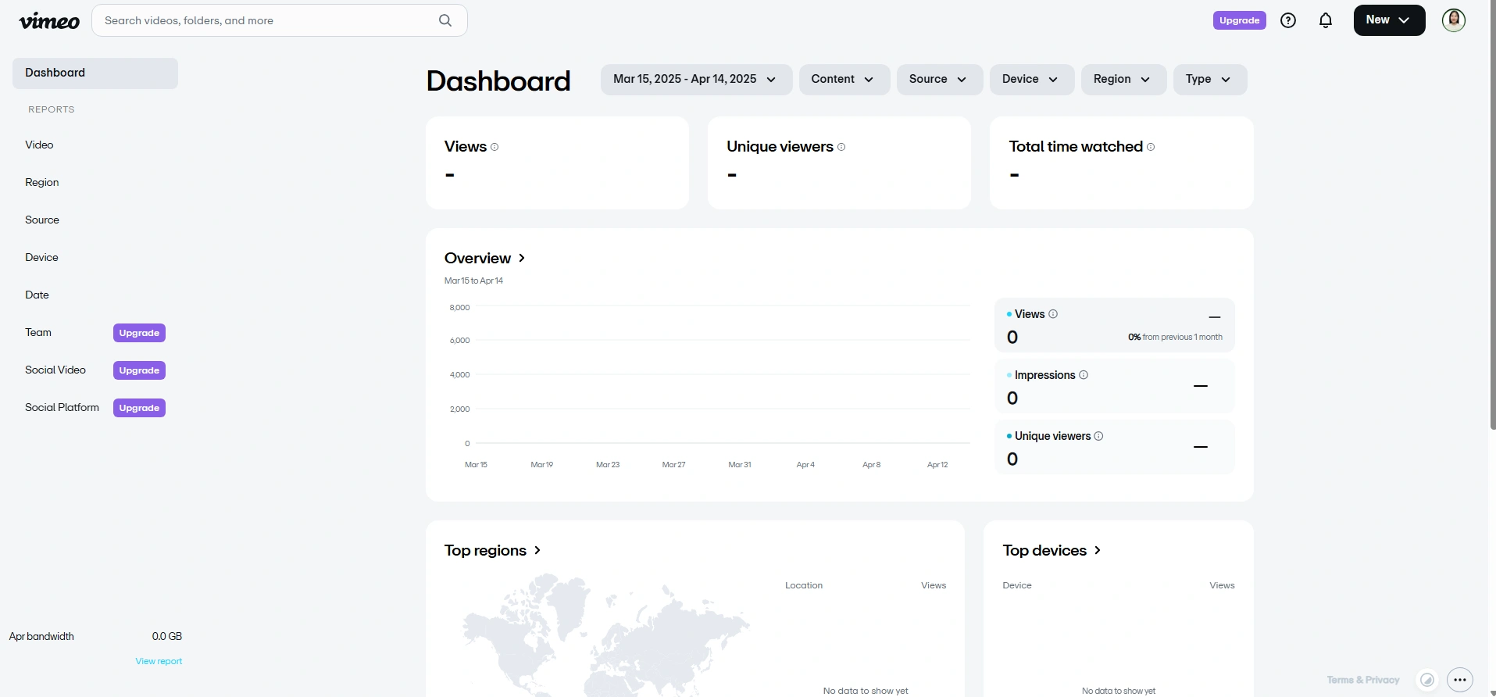Expand the Source filter dropdown
Image resolution: width=1496 pixels, height=697 pixels.
pyautogui.click(x=940, y=80)
